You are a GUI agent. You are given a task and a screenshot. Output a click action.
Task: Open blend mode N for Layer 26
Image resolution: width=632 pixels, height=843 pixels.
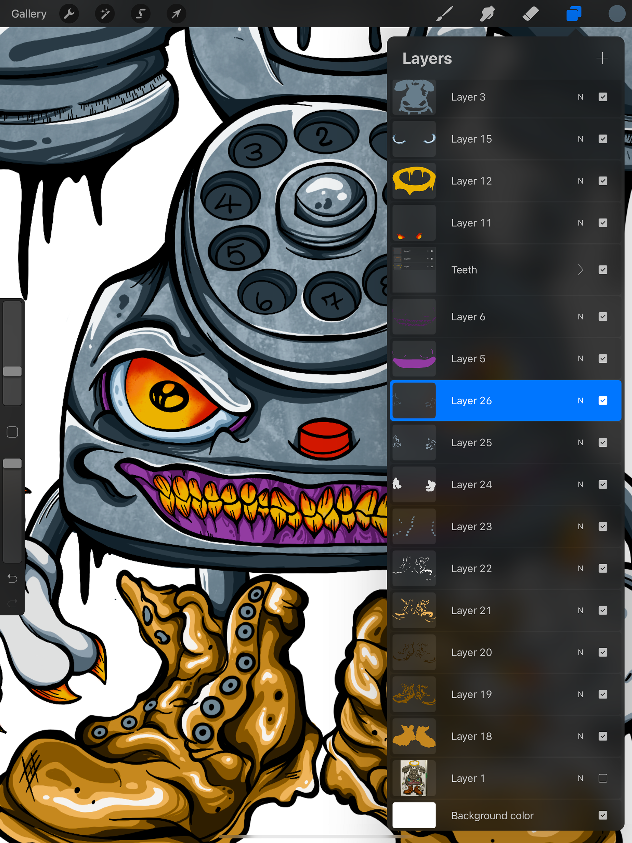click(x=580, y=401)
